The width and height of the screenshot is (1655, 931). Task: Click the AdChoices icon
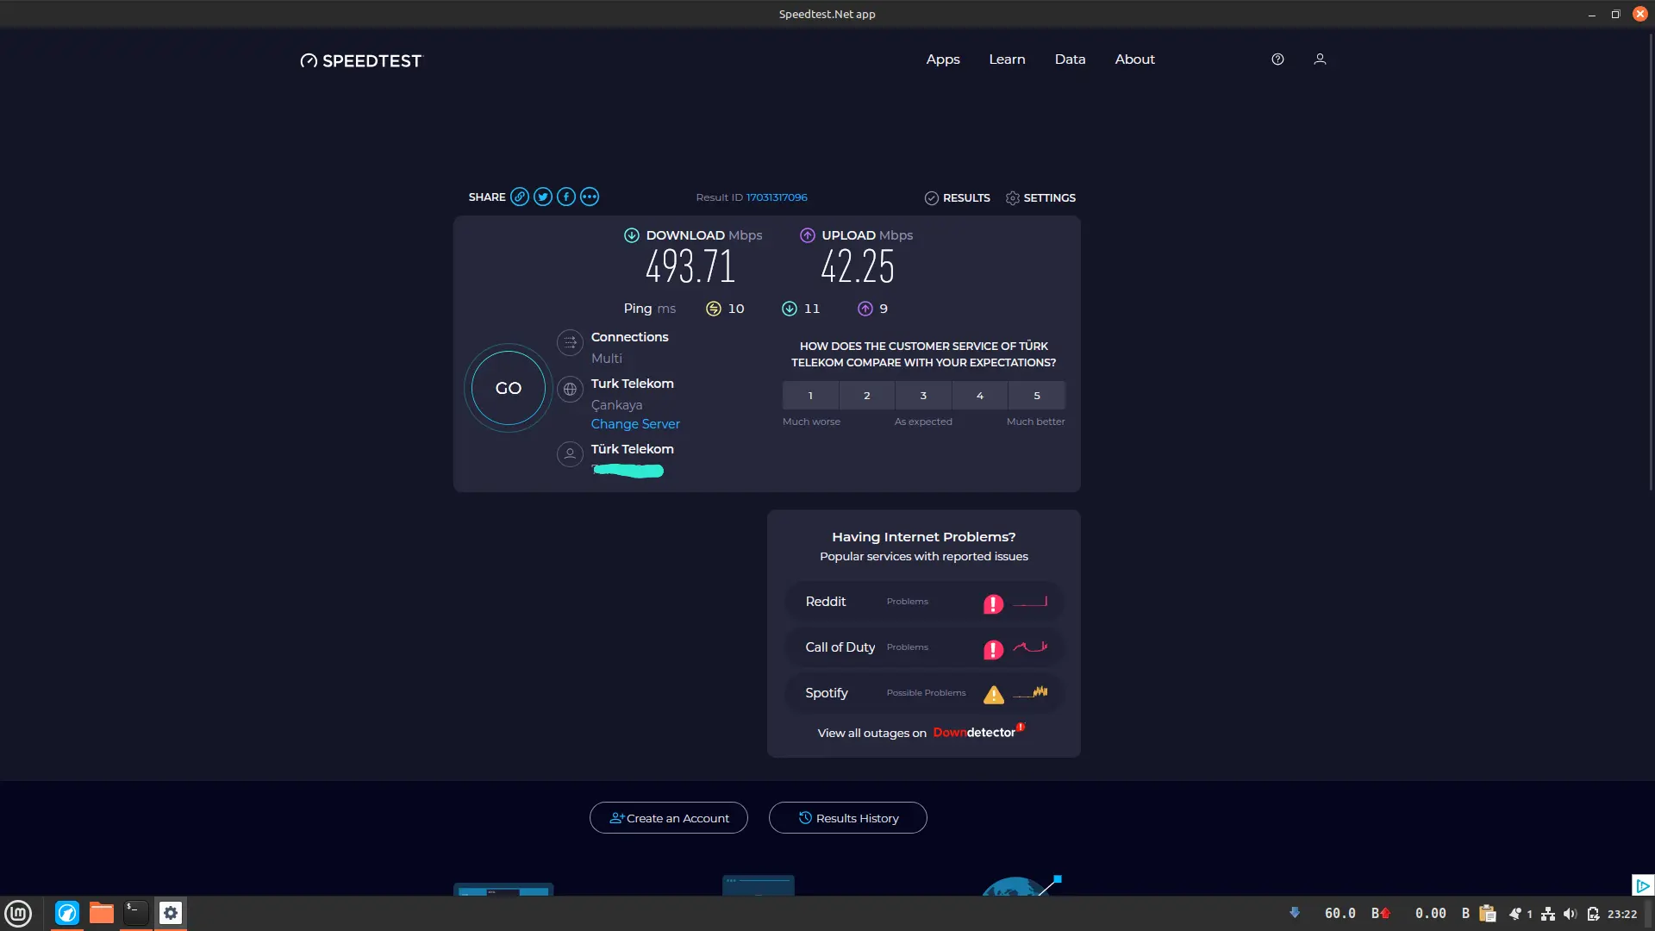coord(1643,885)
